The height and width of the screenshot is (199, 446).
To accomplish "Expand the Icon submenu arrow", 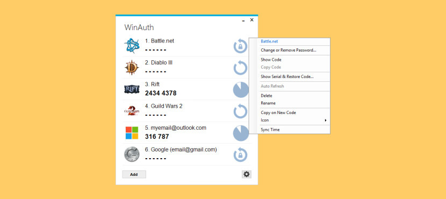I will tap(326, 120).
